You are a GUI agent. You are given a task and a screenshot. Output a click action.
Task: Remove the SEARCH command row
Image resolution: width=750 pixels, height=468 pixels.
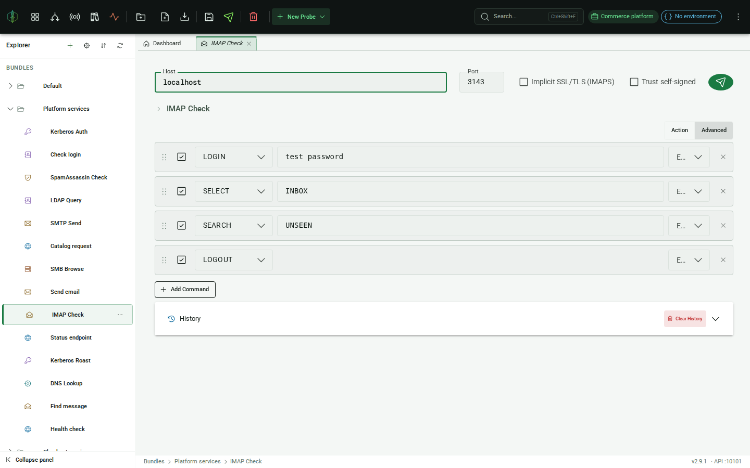pos(723,226)
